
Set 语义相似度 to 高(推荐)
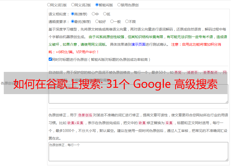tap(73, 14)
